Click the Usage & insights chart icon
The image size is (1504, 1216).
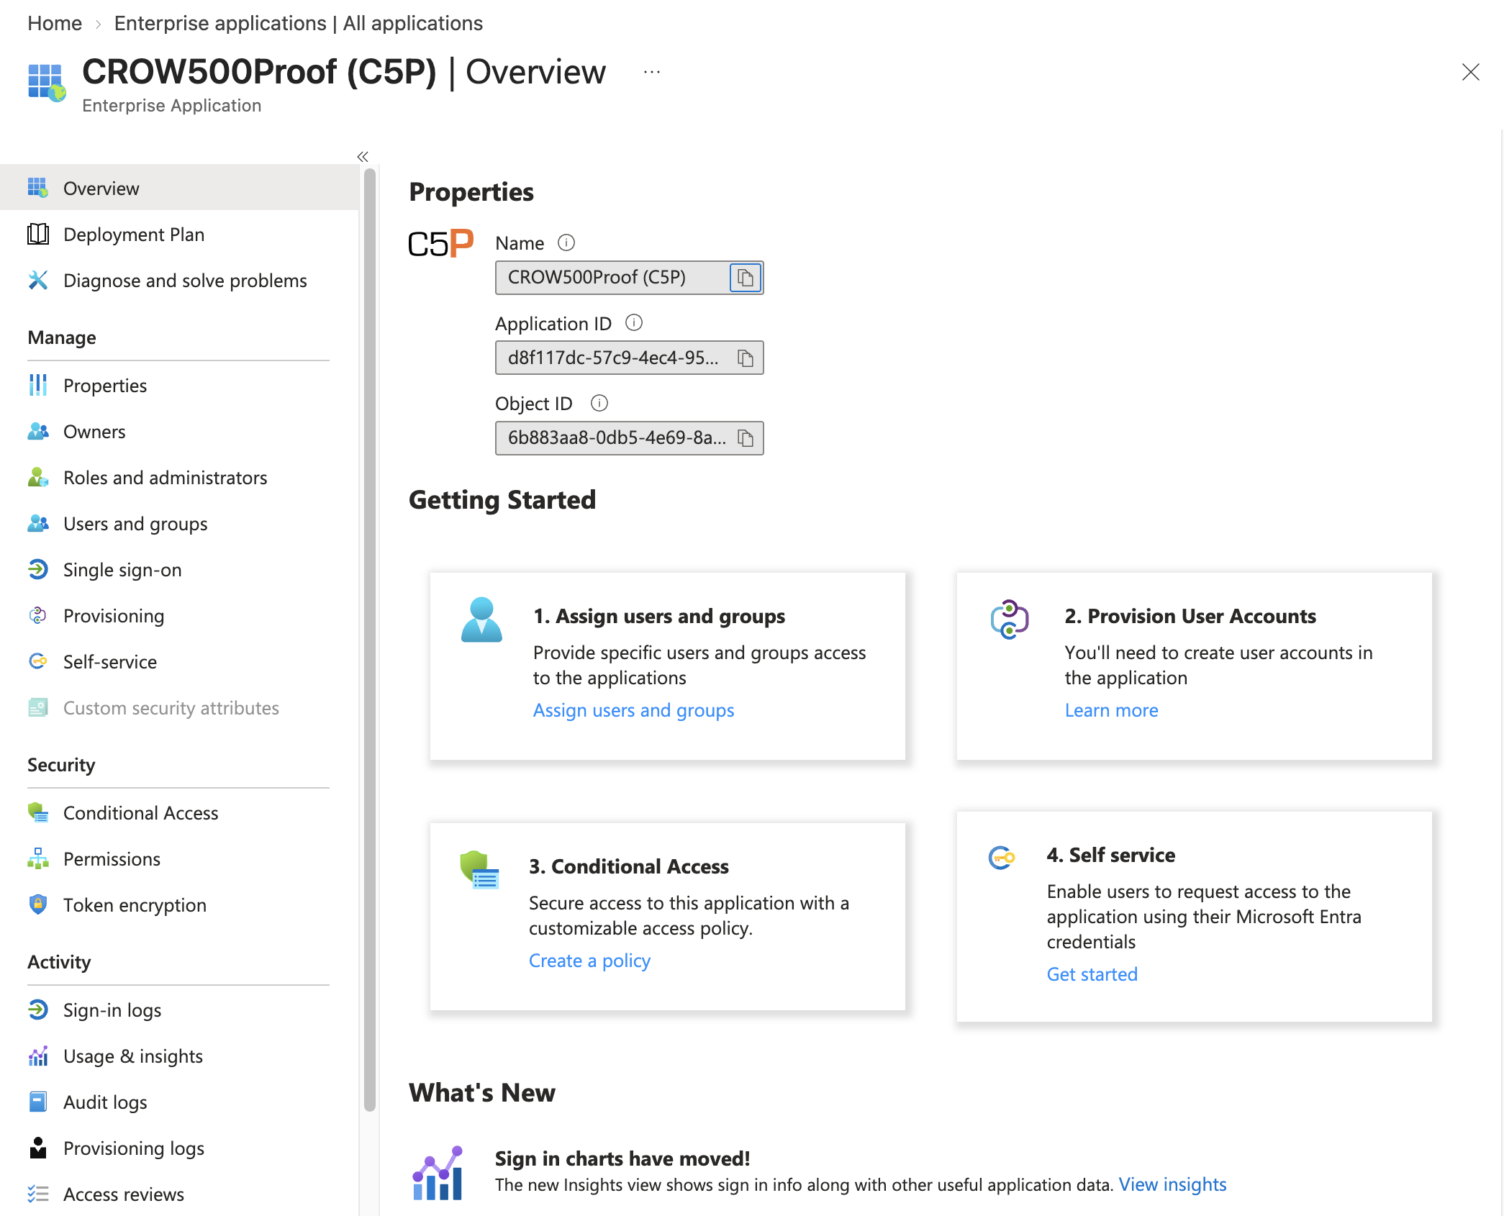tap(38, 1056)
